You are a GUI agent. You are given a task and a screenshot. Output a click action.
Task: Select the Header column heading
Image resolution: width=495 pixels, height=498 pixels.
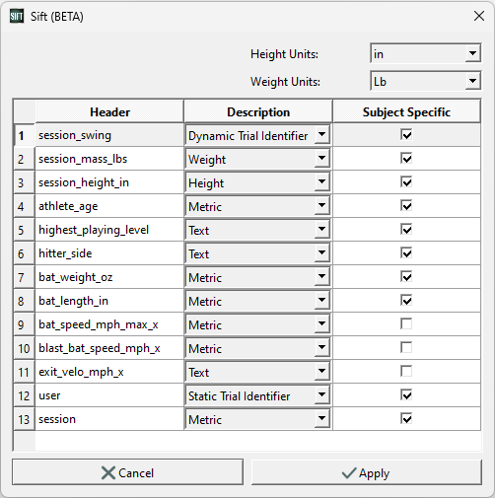(x=109, y=111)
